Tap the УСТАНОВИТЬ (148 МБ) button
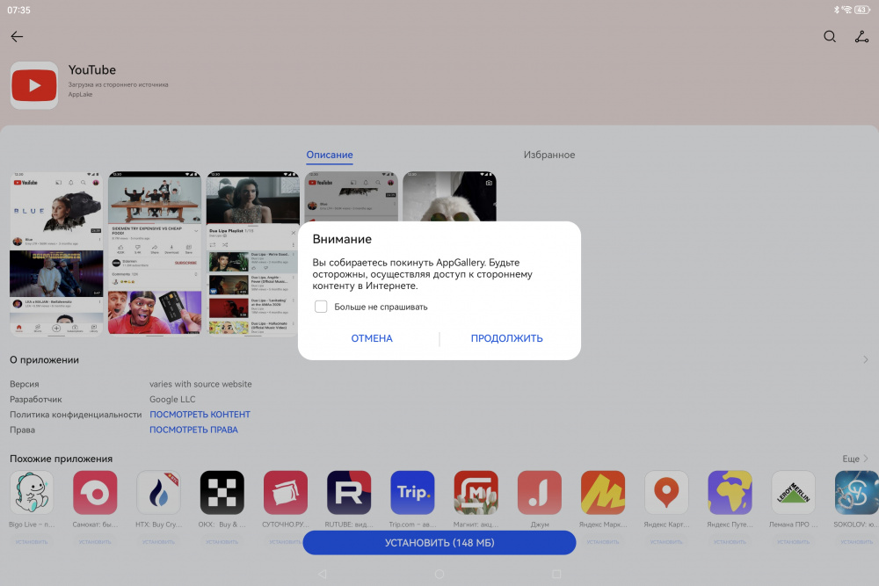This screenshot has height=586, width=879. [x=439, y=543]
